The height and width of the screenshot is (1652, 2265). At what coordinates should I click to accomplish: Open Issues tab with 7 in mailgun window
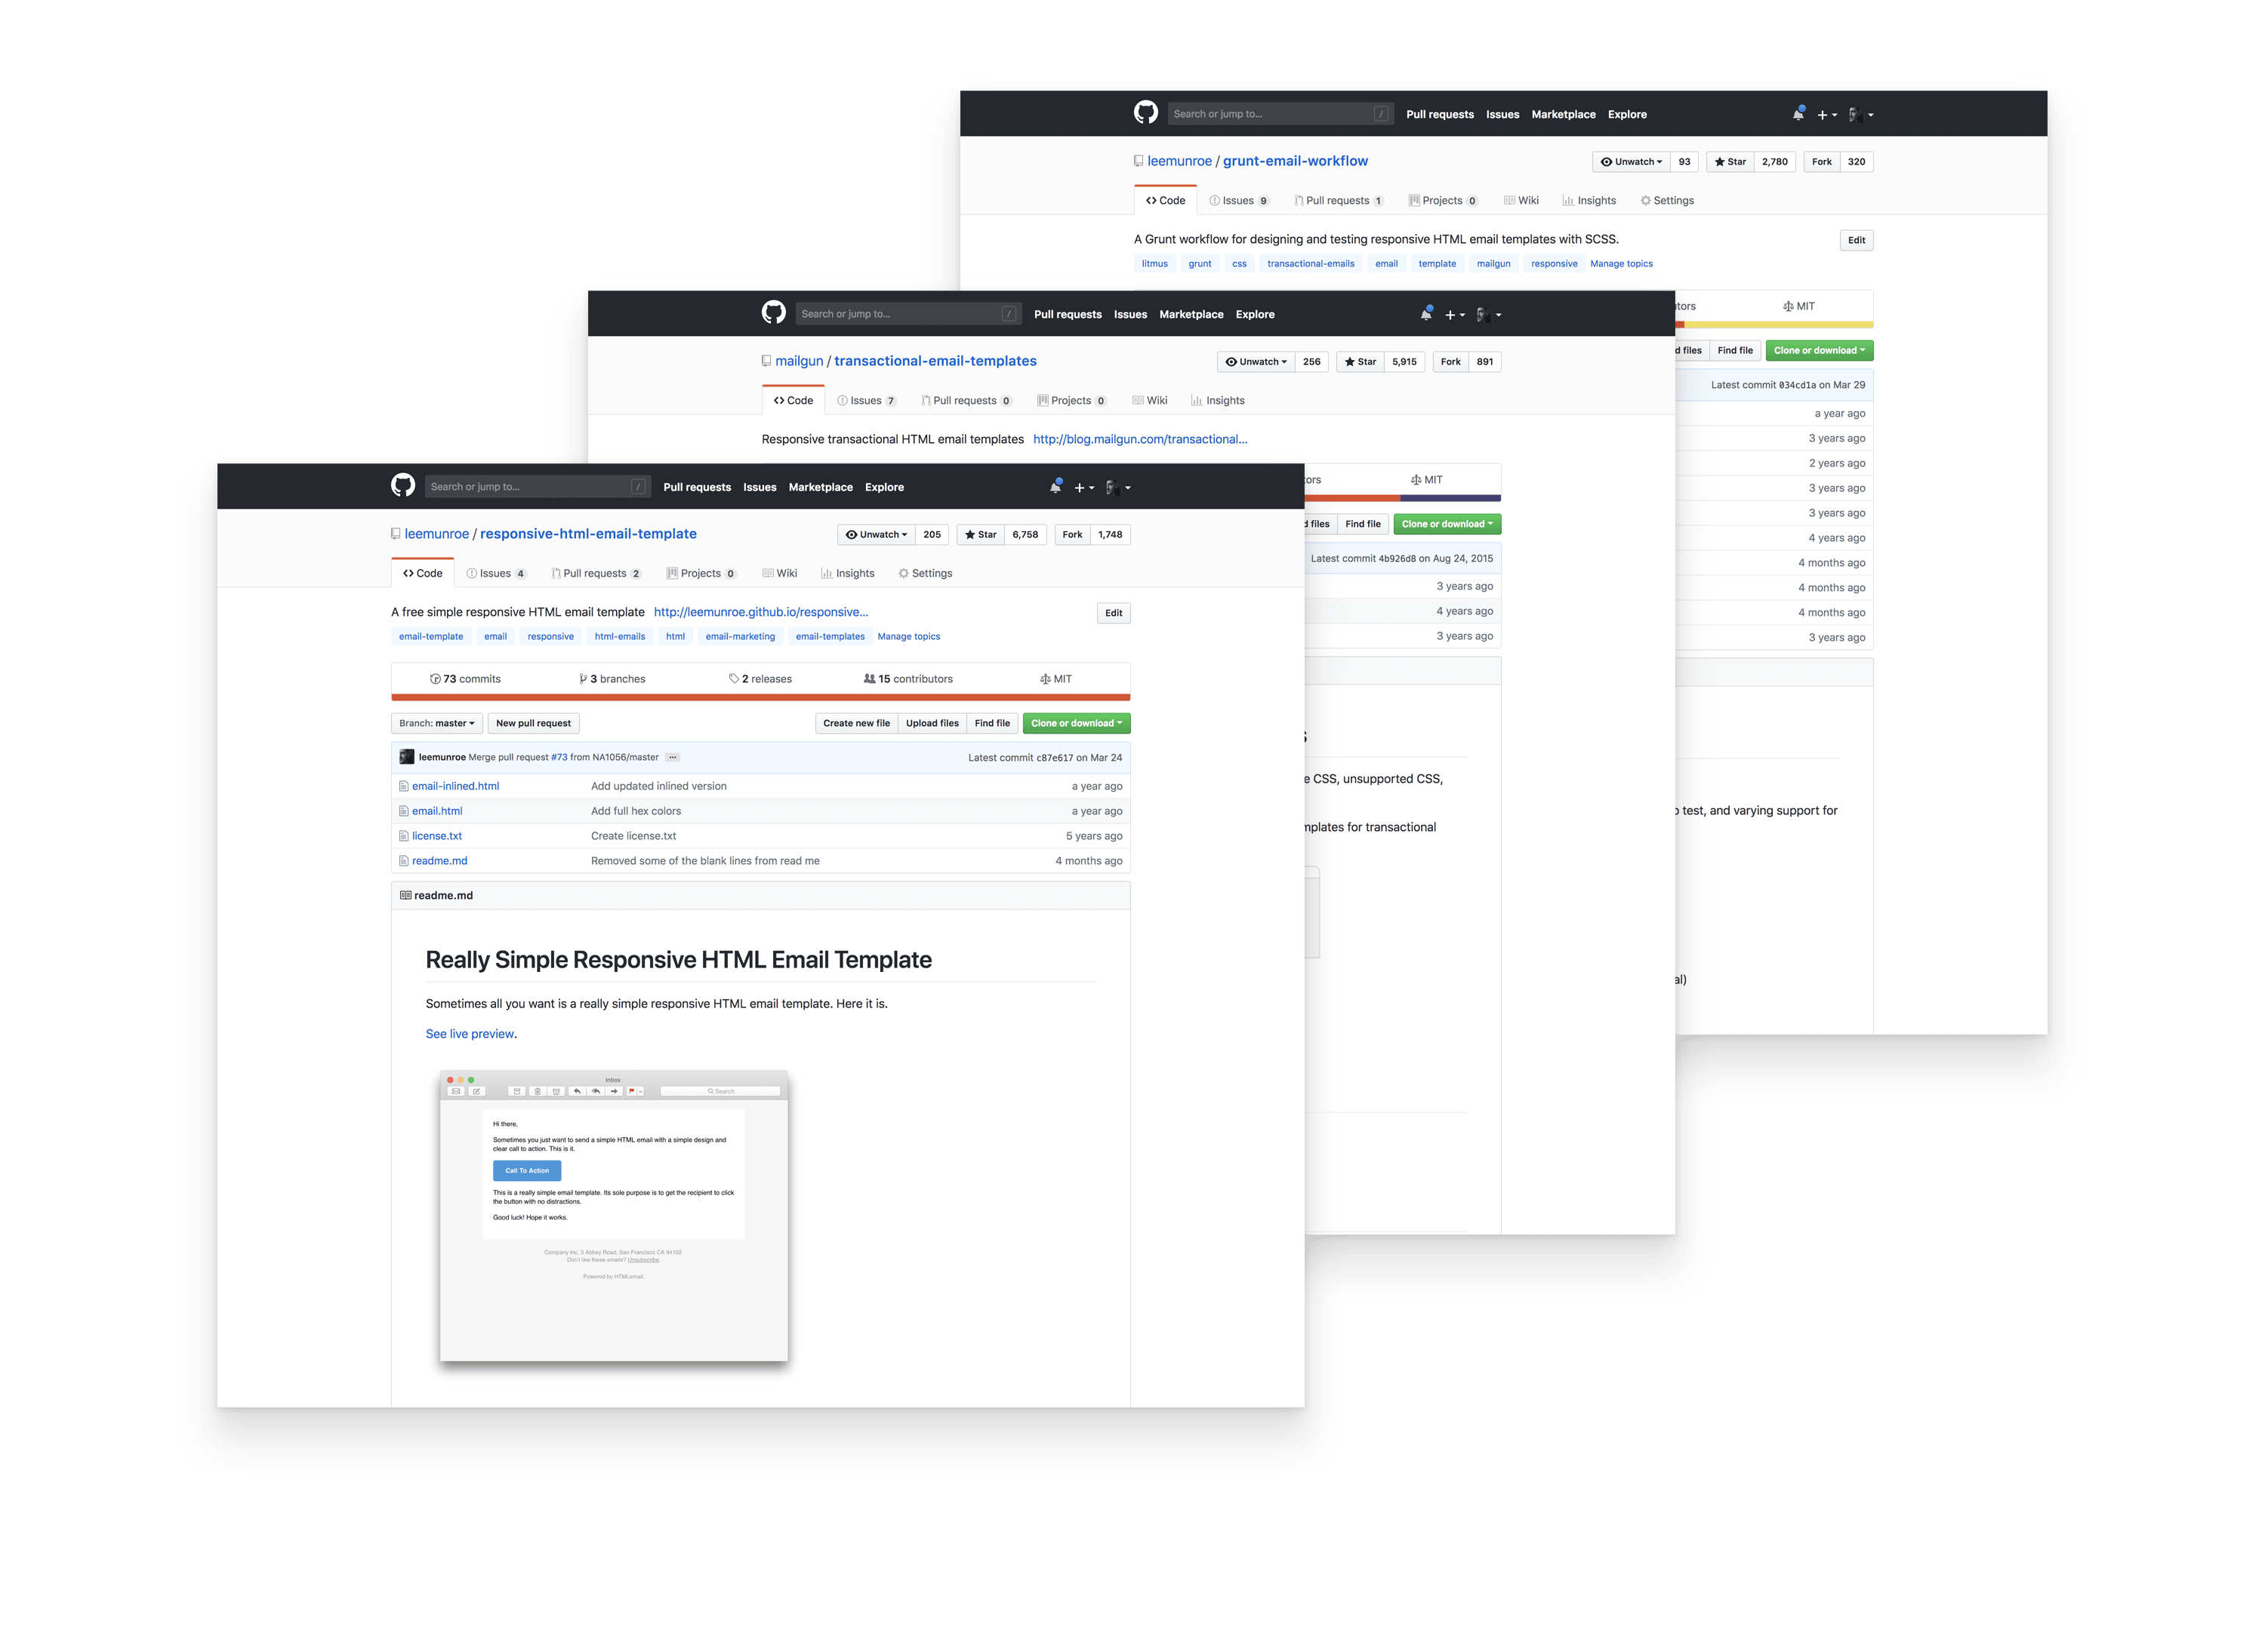tap(867, 400)
